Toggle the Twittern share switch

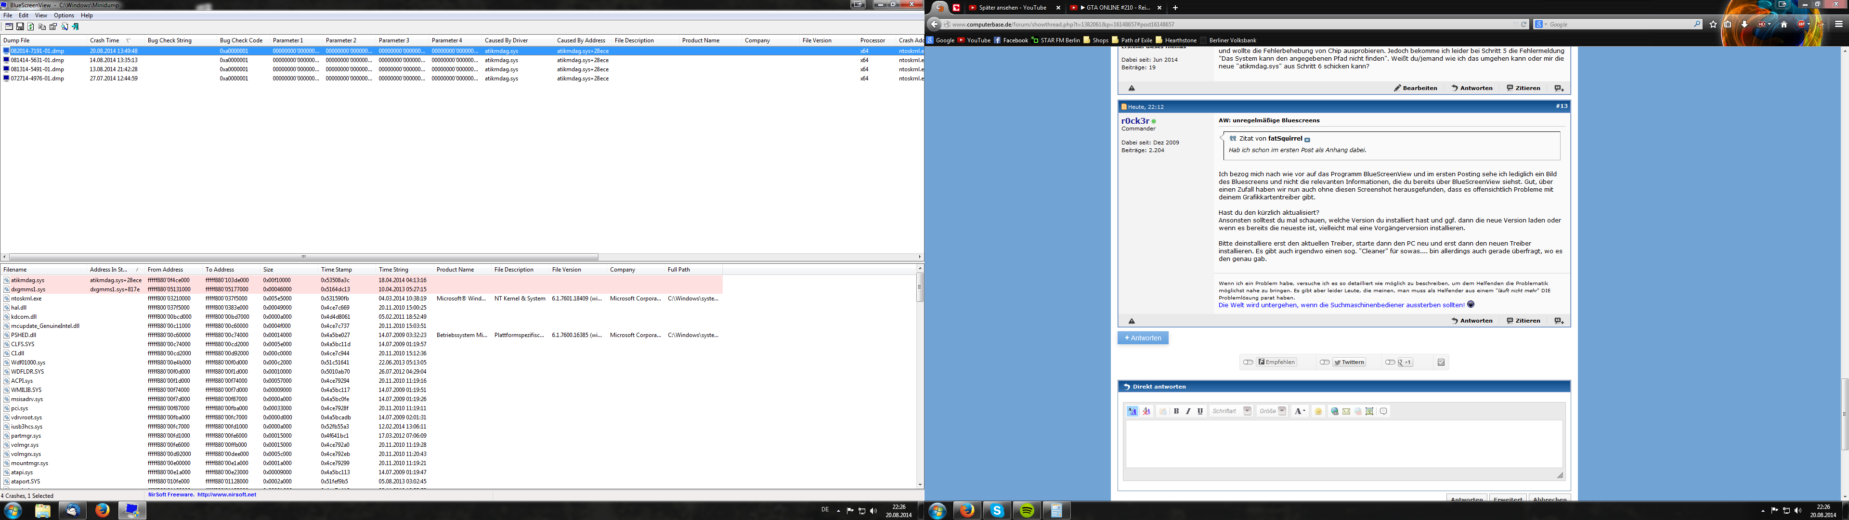[x=1325, y=363]
